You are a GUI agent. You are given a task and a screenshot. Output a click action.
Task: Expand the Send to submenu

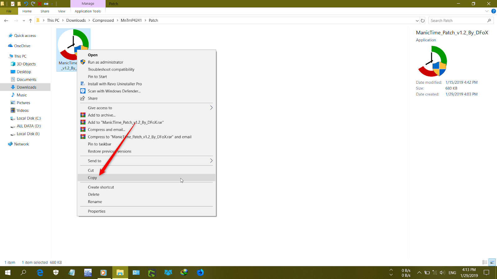pos(211,161)
